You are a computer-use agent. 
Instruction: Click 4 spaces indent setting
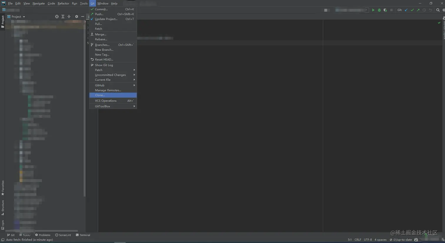pos(381,240)
